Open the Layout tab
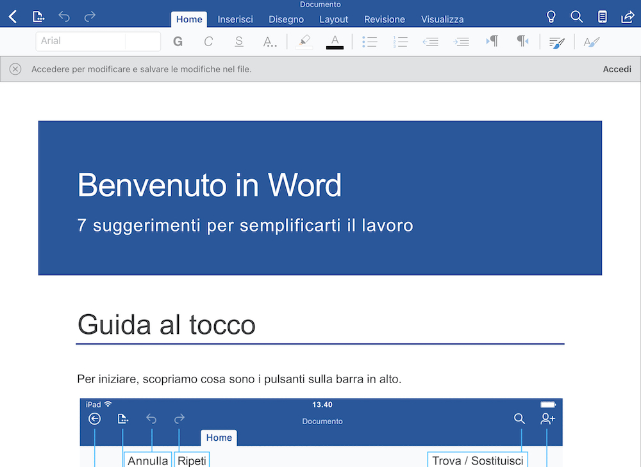 (333, 19)
